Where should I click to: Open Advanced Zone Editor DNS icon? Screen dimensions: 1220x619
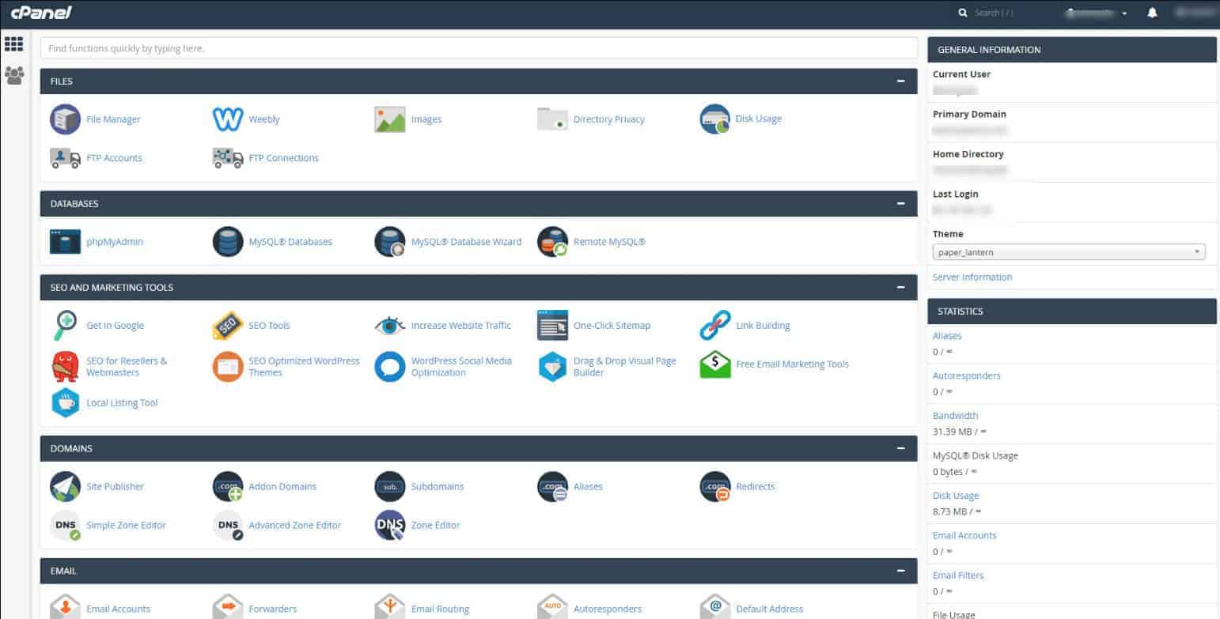228,526
